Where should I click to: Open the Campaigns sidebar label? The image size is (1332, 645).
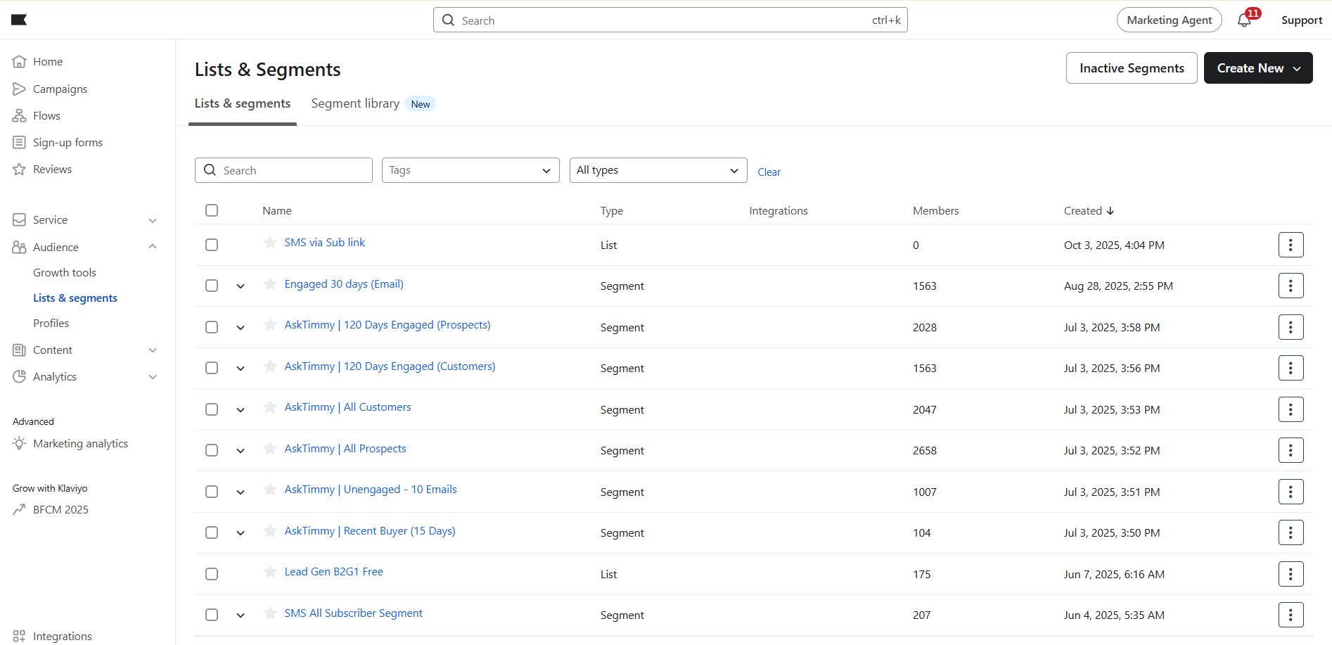pyautogui.click(x=60, y=89)
